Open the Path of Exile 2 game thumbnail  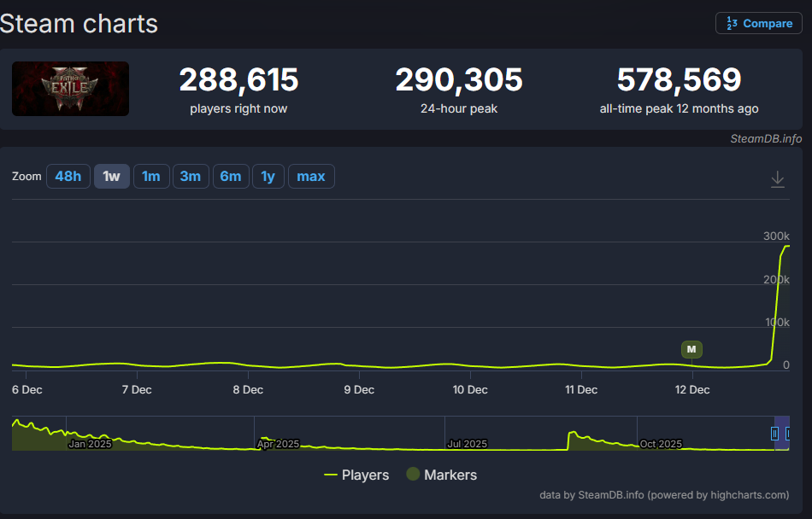(x=70, y=89)
